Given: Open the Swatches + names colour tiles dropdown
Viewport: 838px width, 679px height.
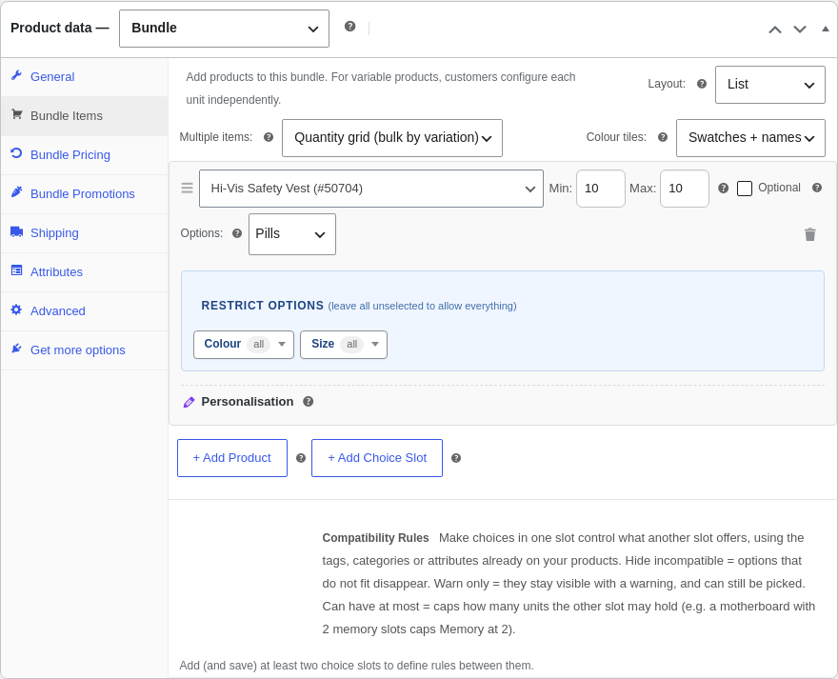Looking at the screenshot, I should (750, 138).
